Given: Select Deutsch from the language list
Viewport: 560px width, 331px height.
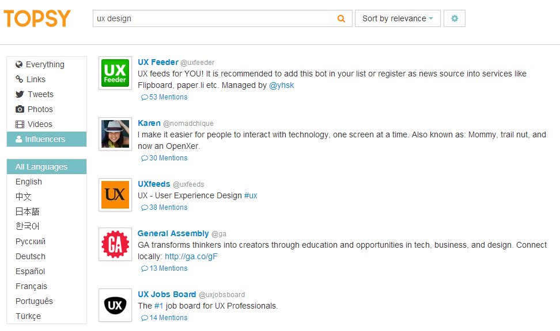Looking at the screenshot, I should pyautogui.click(x=31, y=256).
